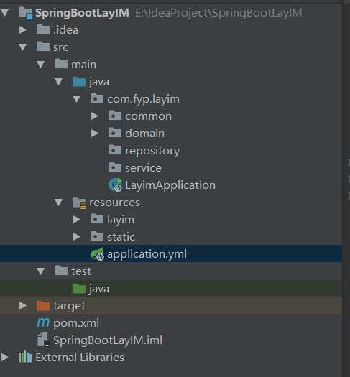Click the layim resources folder icon
Image resolution: width=350 pixels, height=377 pixels.
pyautogui.click(x=97, y=219)
